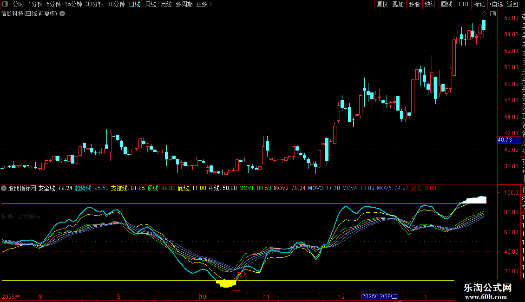
Task: Click highlighted 40.73 price tag on axis
Action: pos(509,140)
